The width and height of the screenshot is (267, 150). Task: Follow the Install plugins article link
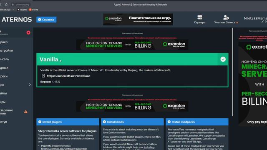click(128, 140)
